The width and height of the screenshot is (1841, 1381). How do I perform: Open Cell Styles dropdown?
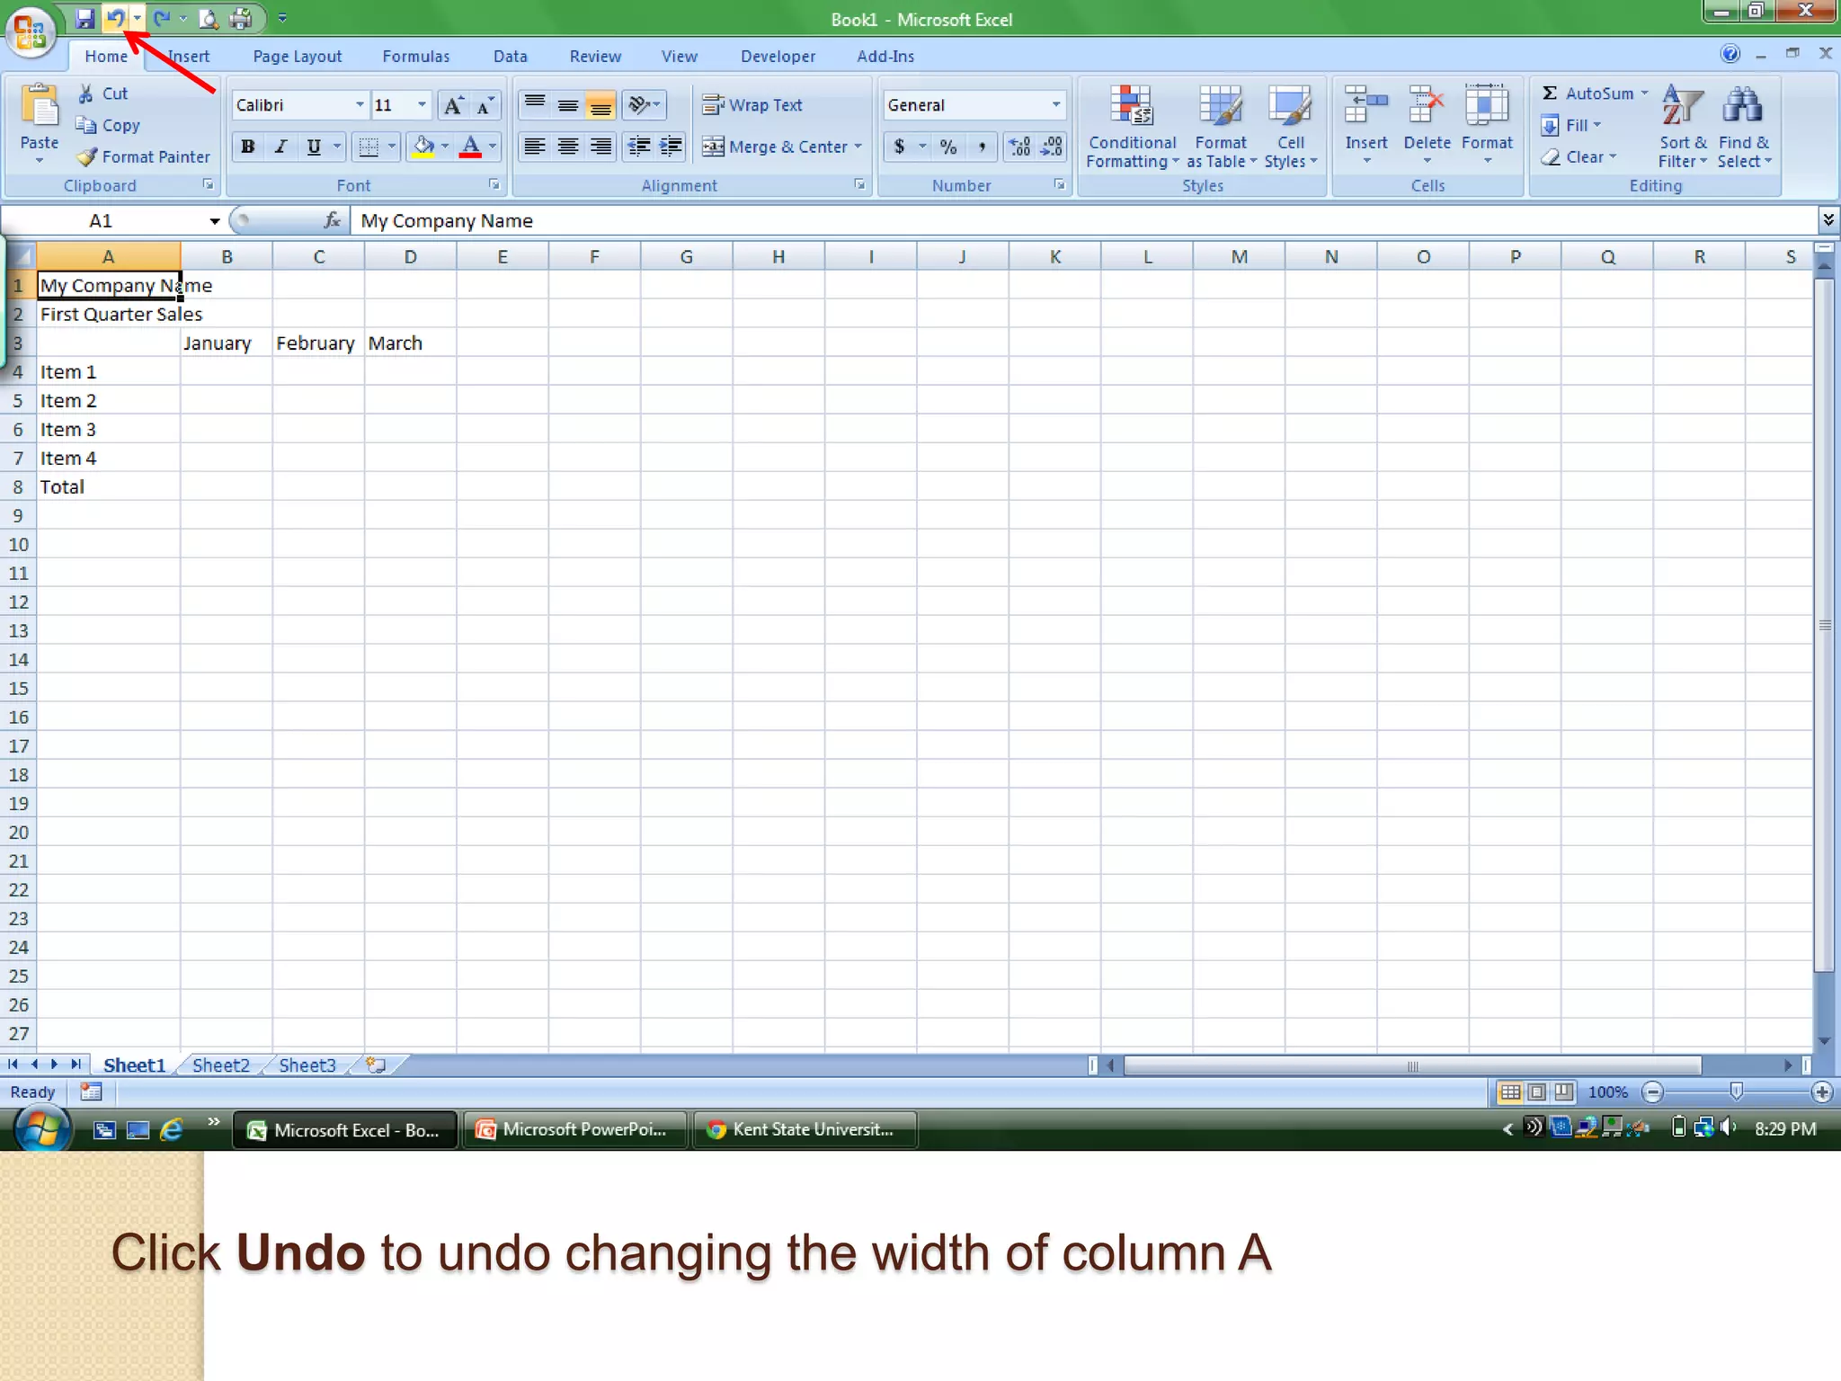point(1291,127)
